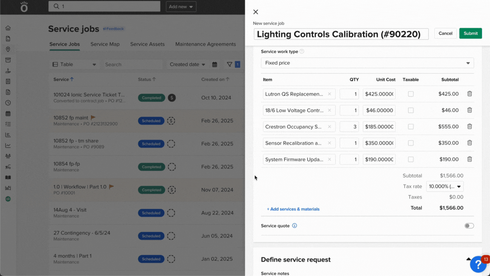Submit the new service job
Viewport: 490px width, 276px height.
(x=470, y=33)
